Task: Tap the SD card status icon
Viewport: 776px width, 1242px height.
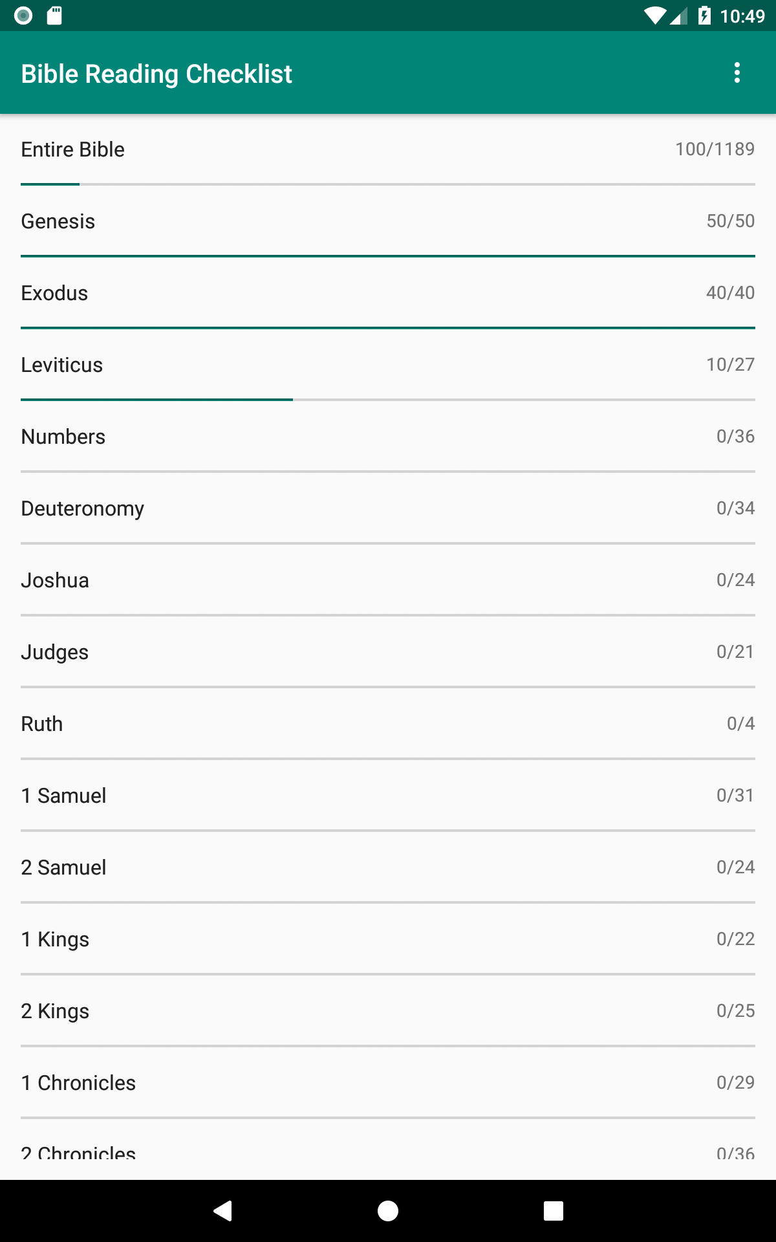Action: [x=55, y=16]
